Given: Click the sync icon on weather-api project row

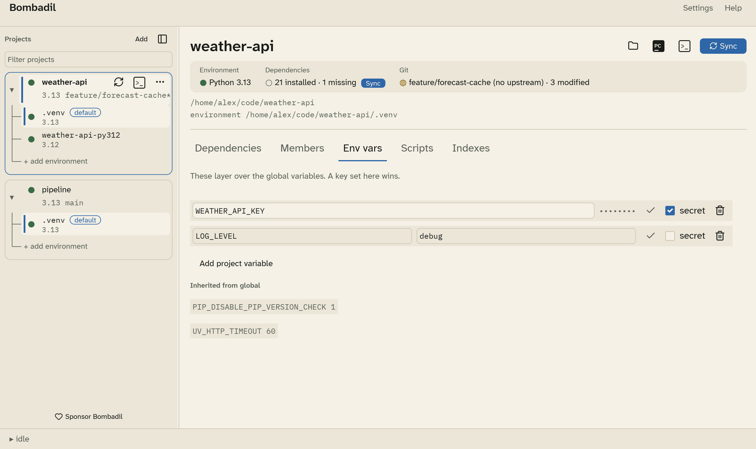Looking at the screenshot, I should [119, 82].
